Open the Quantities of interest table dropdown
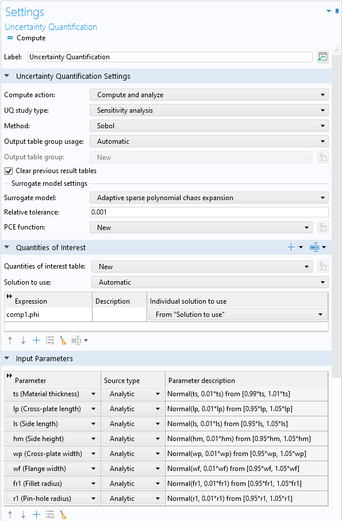 pos(202,266)
